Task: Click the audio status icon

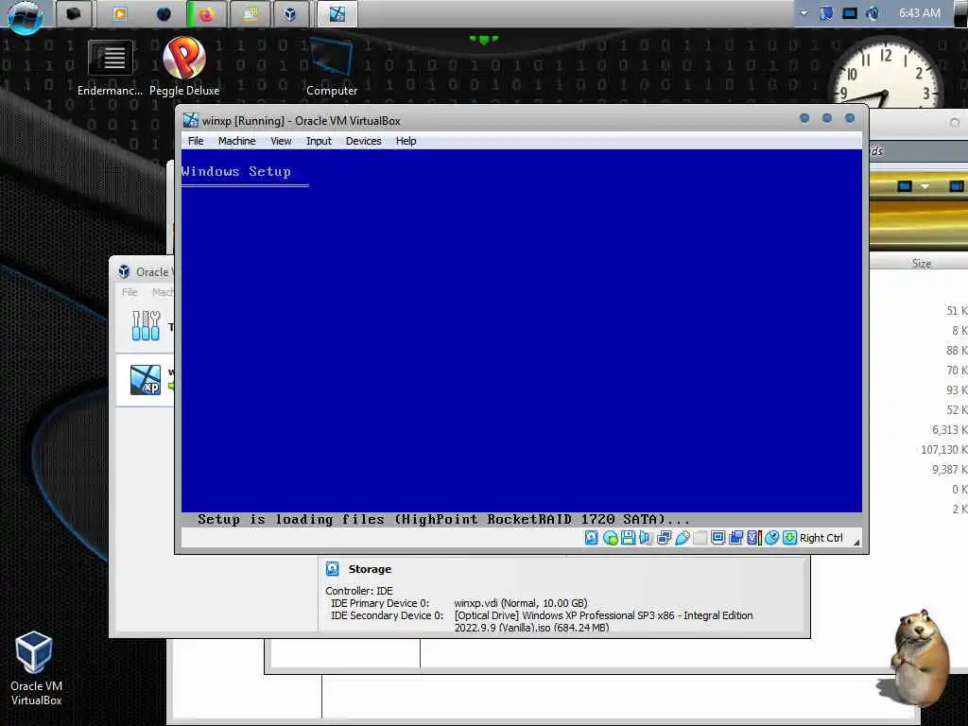Action: (x=646, y=538)
